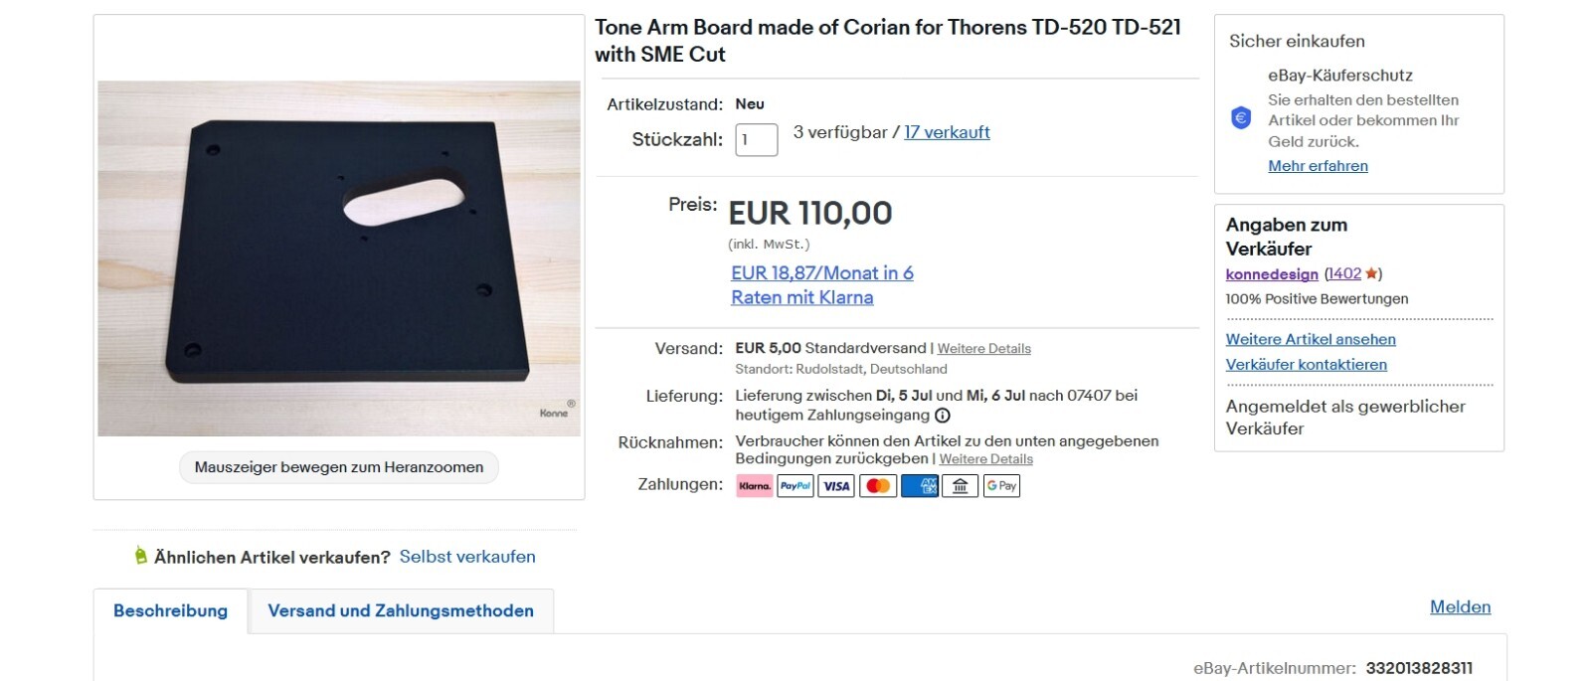Click the PayPal payment icon

pos(795,486)
